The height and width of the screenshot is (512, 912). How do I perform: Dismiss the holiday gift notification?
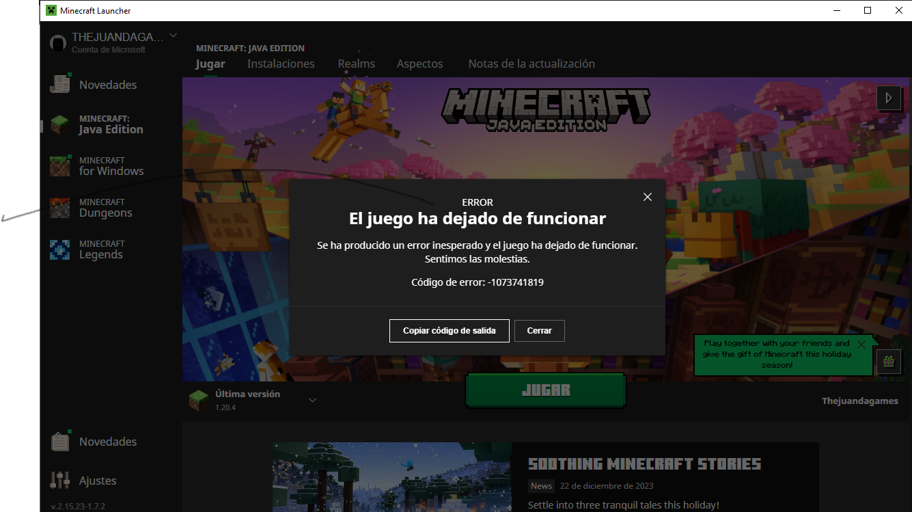[x=861, y=345]
